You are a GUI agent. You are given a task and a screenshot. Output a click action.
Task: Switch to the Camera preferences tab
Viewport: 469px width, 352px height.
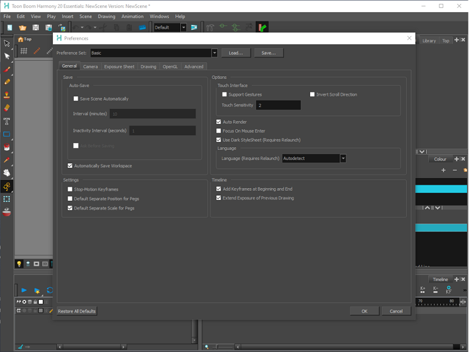point(90,67)
